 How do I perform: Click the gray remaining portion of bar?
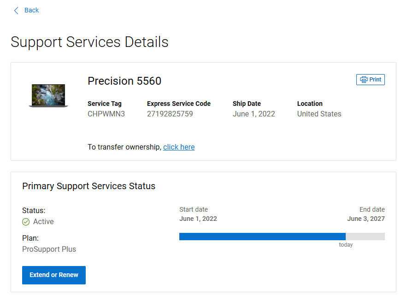pyautogui.click(x=365, y=237)
